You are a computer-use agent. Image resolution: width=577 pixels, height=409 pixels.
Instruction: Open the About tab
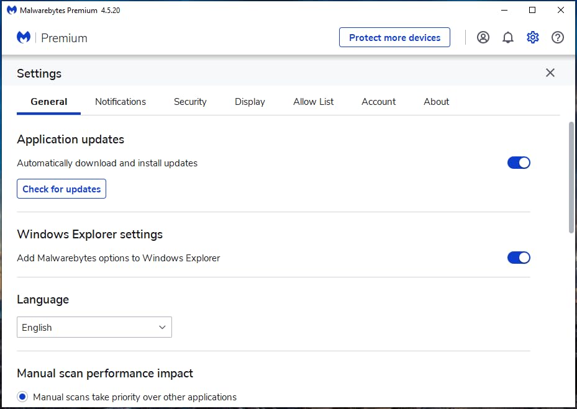click(436, 101)
